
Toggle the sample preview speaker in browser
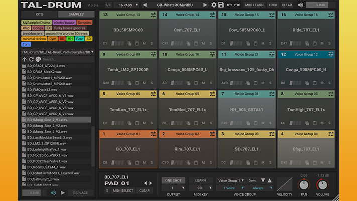click(53, 192)
